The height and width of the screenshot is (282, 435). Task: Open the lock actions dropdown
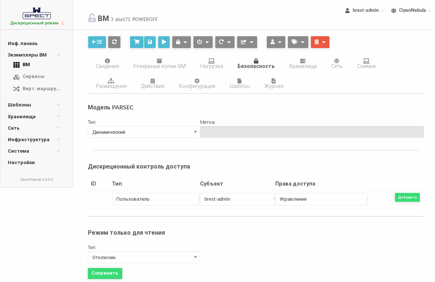[181, 42]
